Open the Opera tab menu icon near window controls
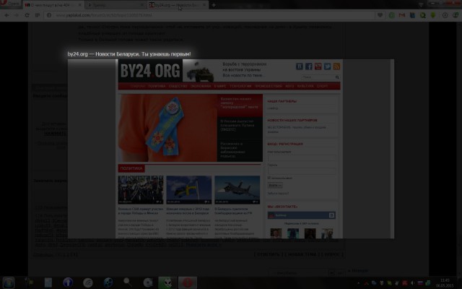This screenshot has height=289, width=462. pos(421,4)
